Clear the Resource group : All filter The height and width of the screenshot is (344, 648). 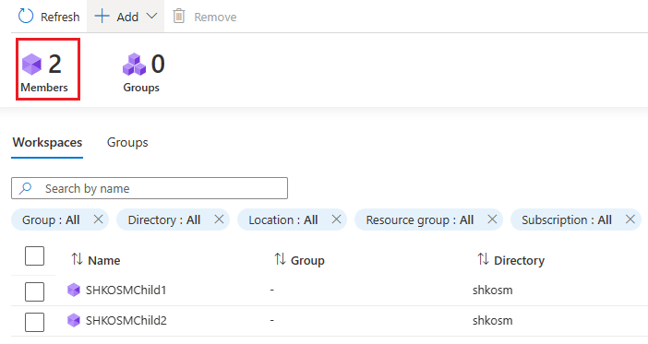click(x=492, y=219)
